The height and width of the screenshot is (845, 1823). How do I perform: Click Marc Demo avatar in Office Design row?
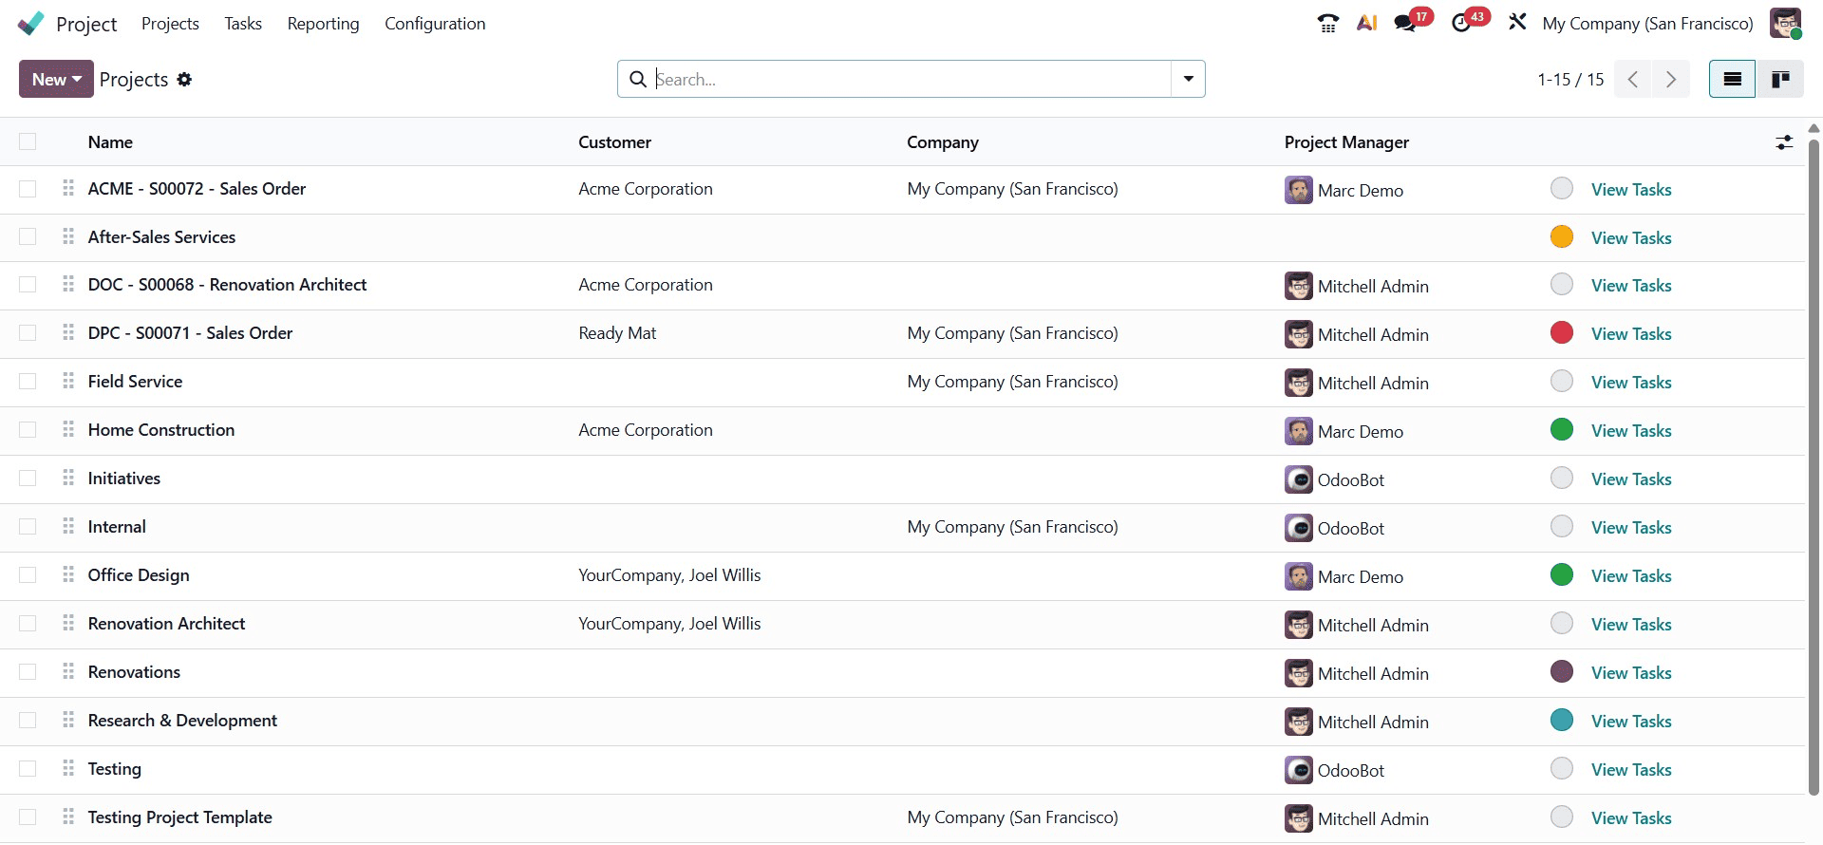pyautogui.click(x=1299, y=576)
